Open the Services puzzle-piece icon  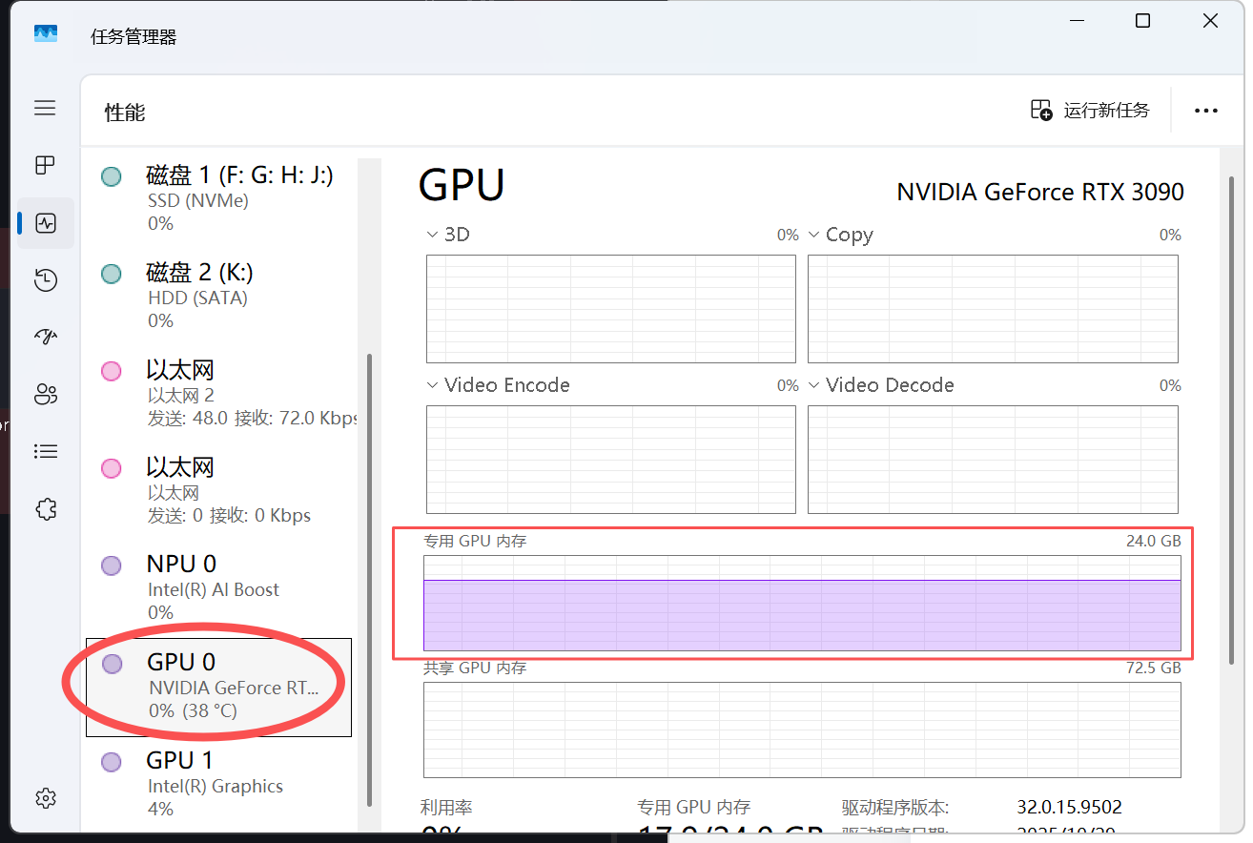(x=46, y=508)
